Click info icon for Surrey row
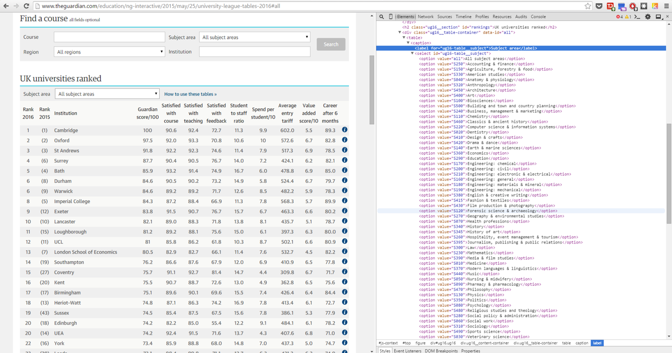Viewport: 672px width, 353px height. 345,160
